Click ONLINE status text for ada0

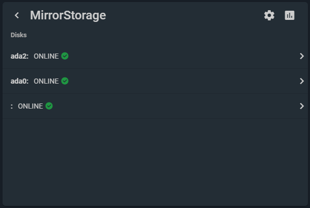(x=46, y=81)
